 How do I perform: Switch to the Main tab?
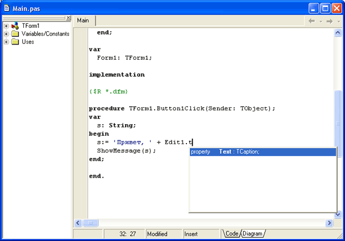click(x=83, y=21)
